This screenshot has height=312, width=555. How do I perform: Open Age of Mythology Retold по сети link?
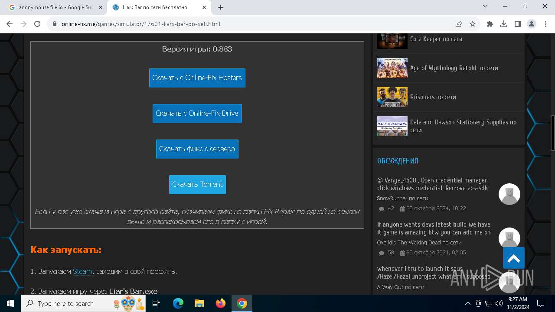coord(454,68)
